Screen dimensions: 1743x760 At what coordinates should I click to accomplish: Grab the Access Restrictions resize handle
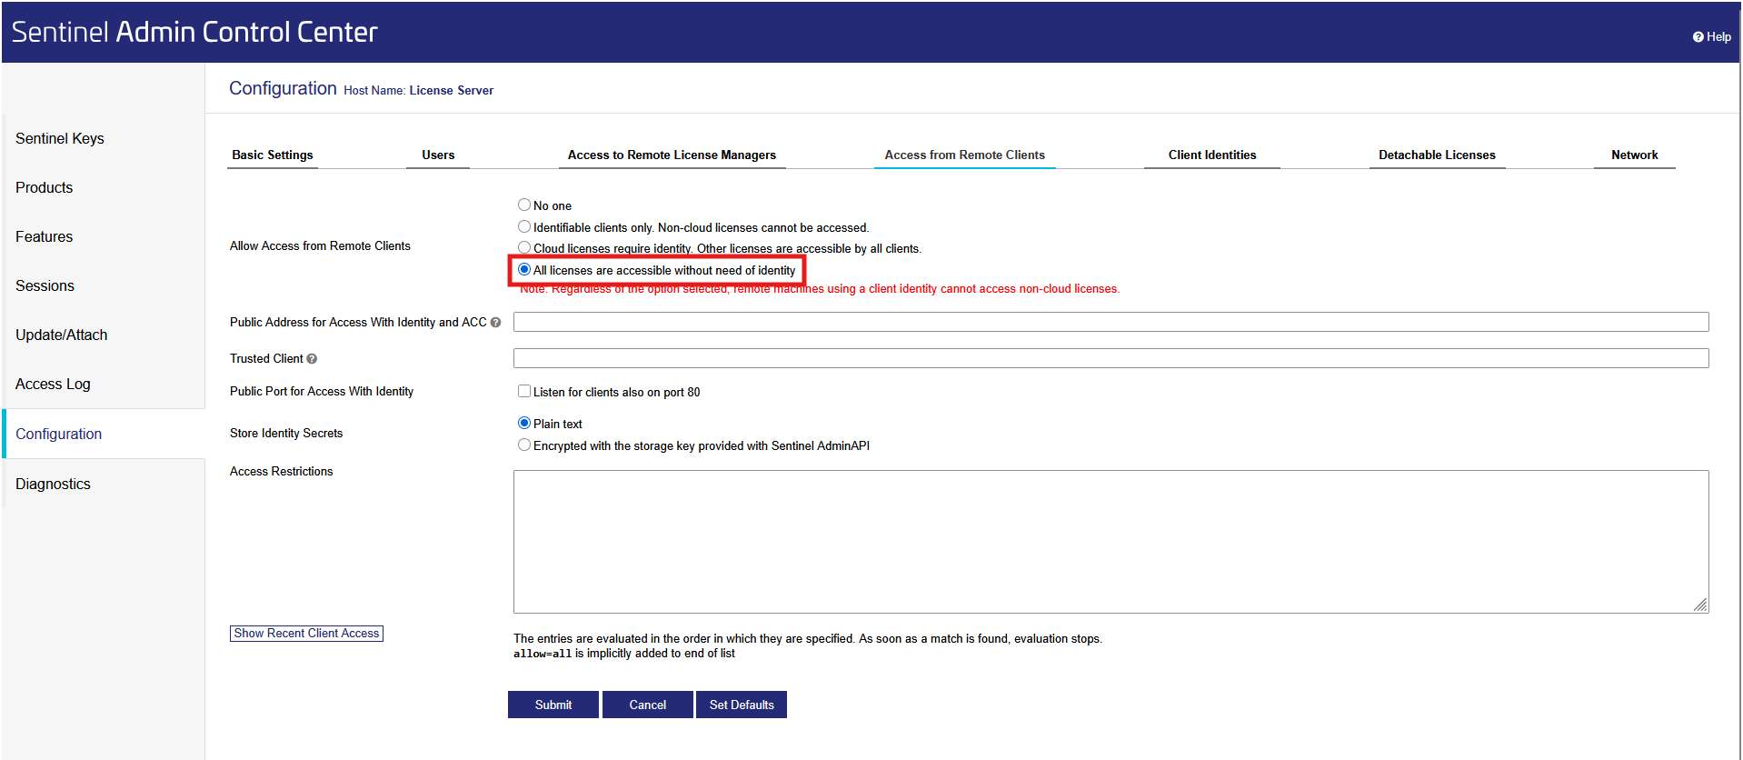pos(1700,605)
